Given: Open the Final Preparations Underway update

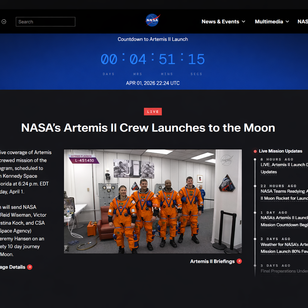Looking at the screenshot, I should [284, 271].
